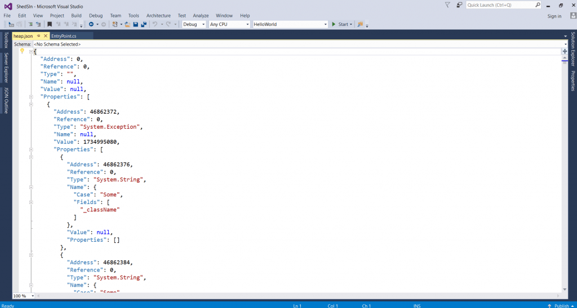
Task: Collapse the root object brace on line one
Action: [31, 51]
